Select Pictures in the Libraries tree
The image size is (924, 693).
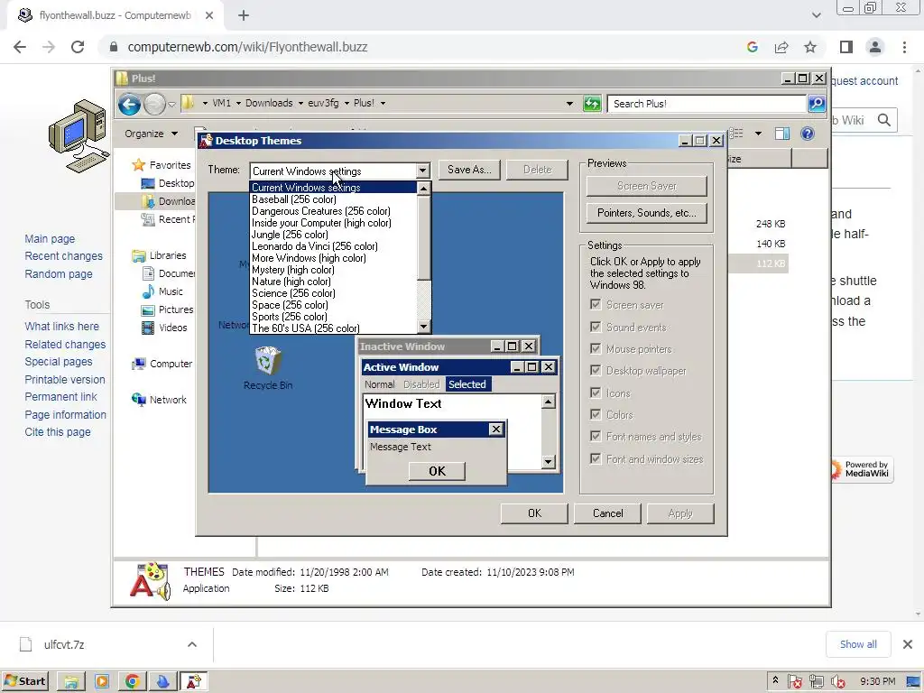167,310
